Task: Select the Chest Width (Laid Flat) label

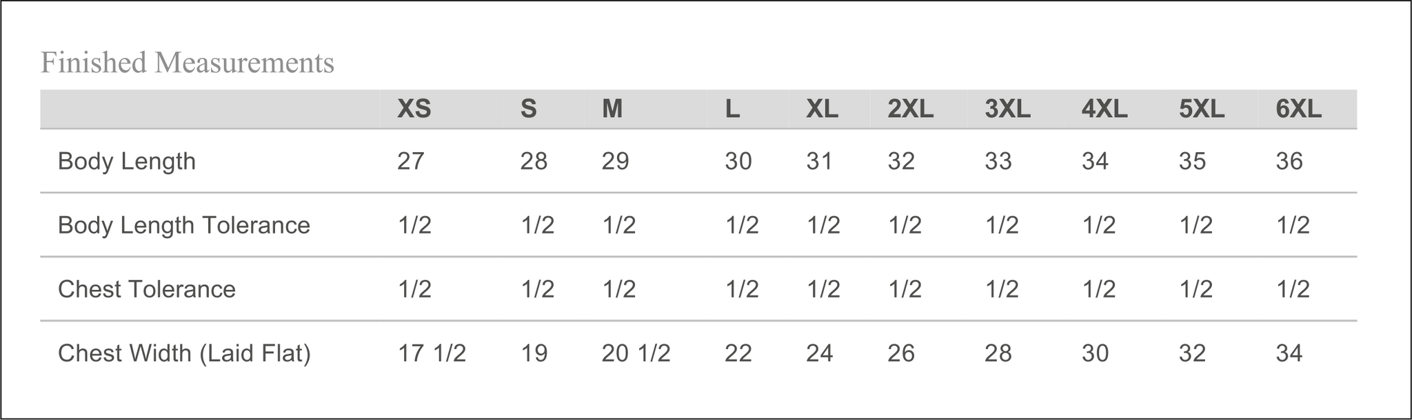Action: (x=184, y=353)
